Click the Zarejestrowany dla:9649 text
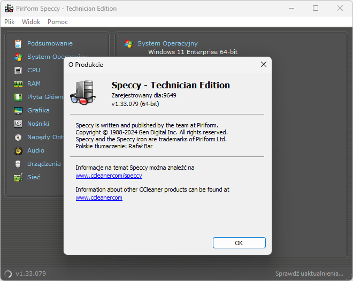This screenshot has width=353, height=281. click(x=144, y=95)
